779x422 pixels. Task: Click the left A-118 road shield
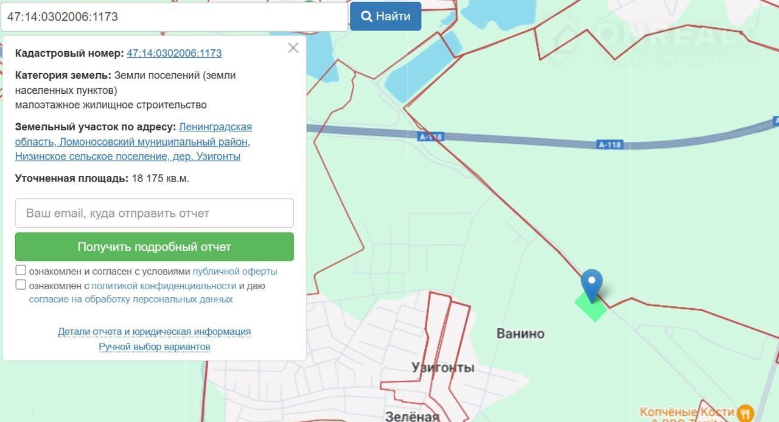point(431,137)
